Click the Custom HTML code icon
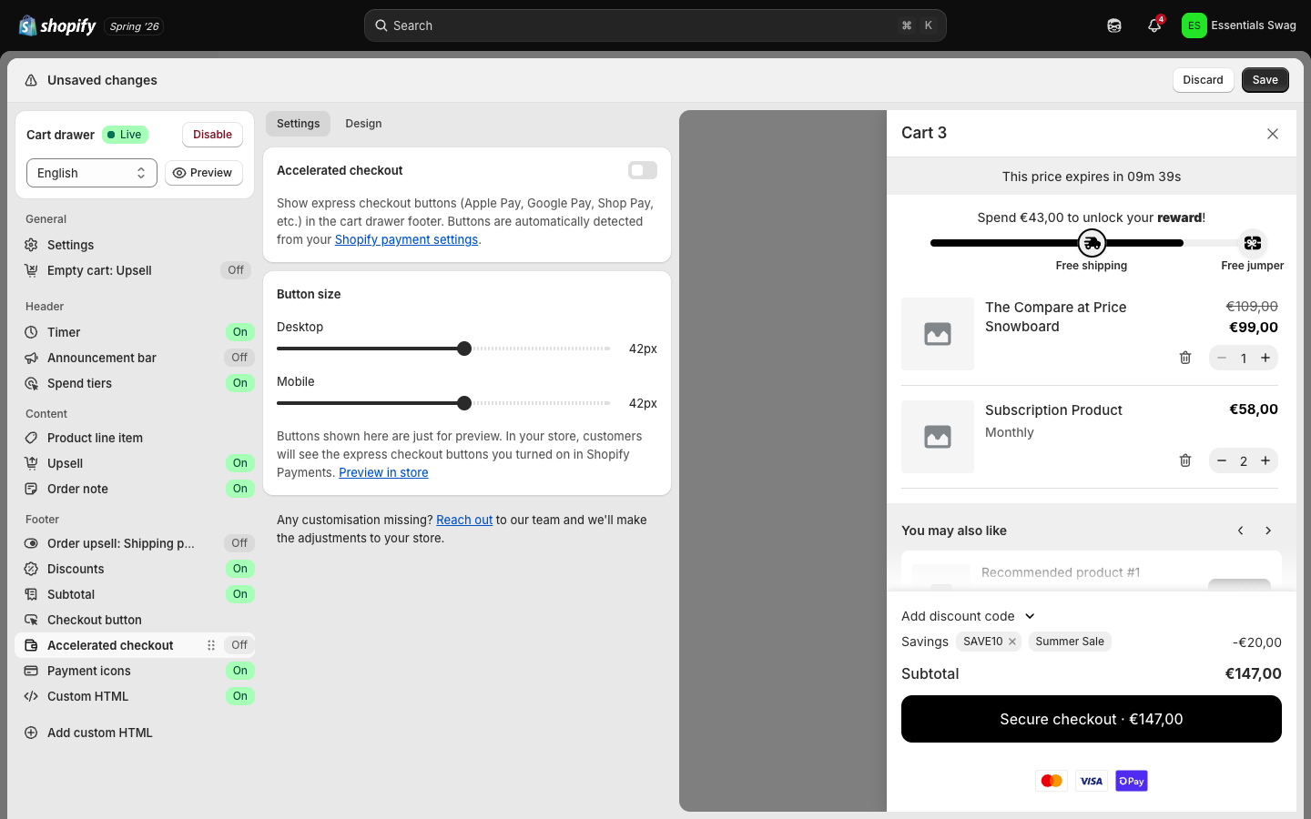1311x819 pixels. click(31, 696)
